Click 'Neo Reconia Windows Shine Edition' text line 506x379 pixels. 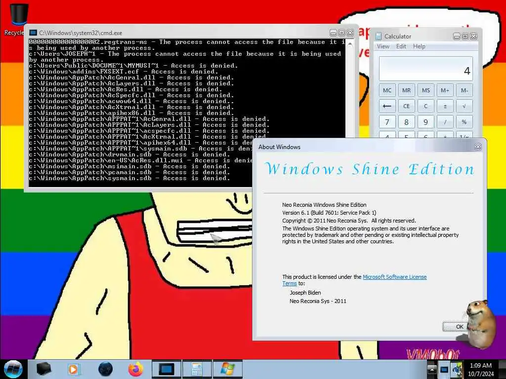pyautogui.click(x=324, y=205)
